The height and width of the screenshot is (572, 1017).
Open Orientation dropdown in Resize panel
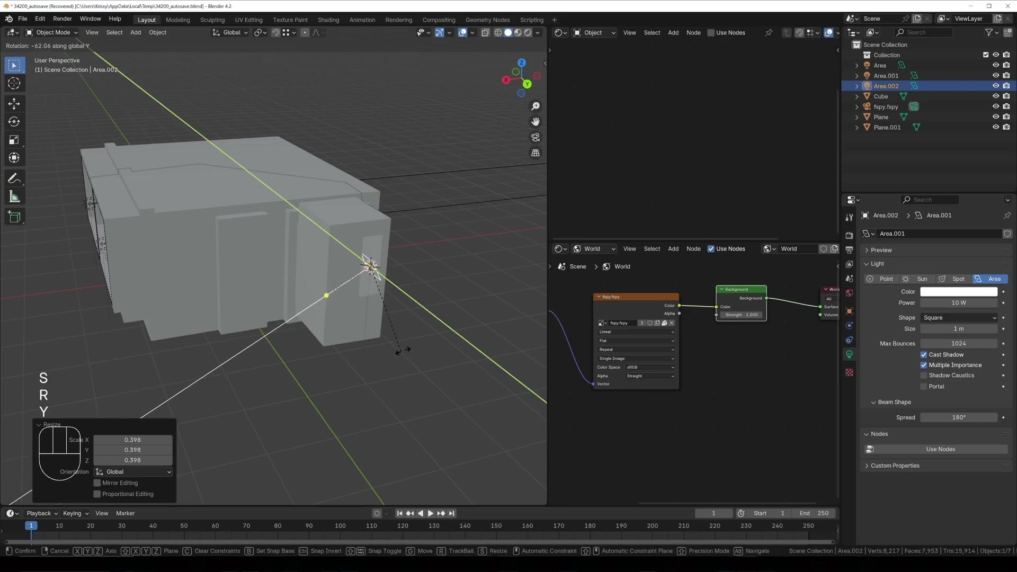(133, 472)
